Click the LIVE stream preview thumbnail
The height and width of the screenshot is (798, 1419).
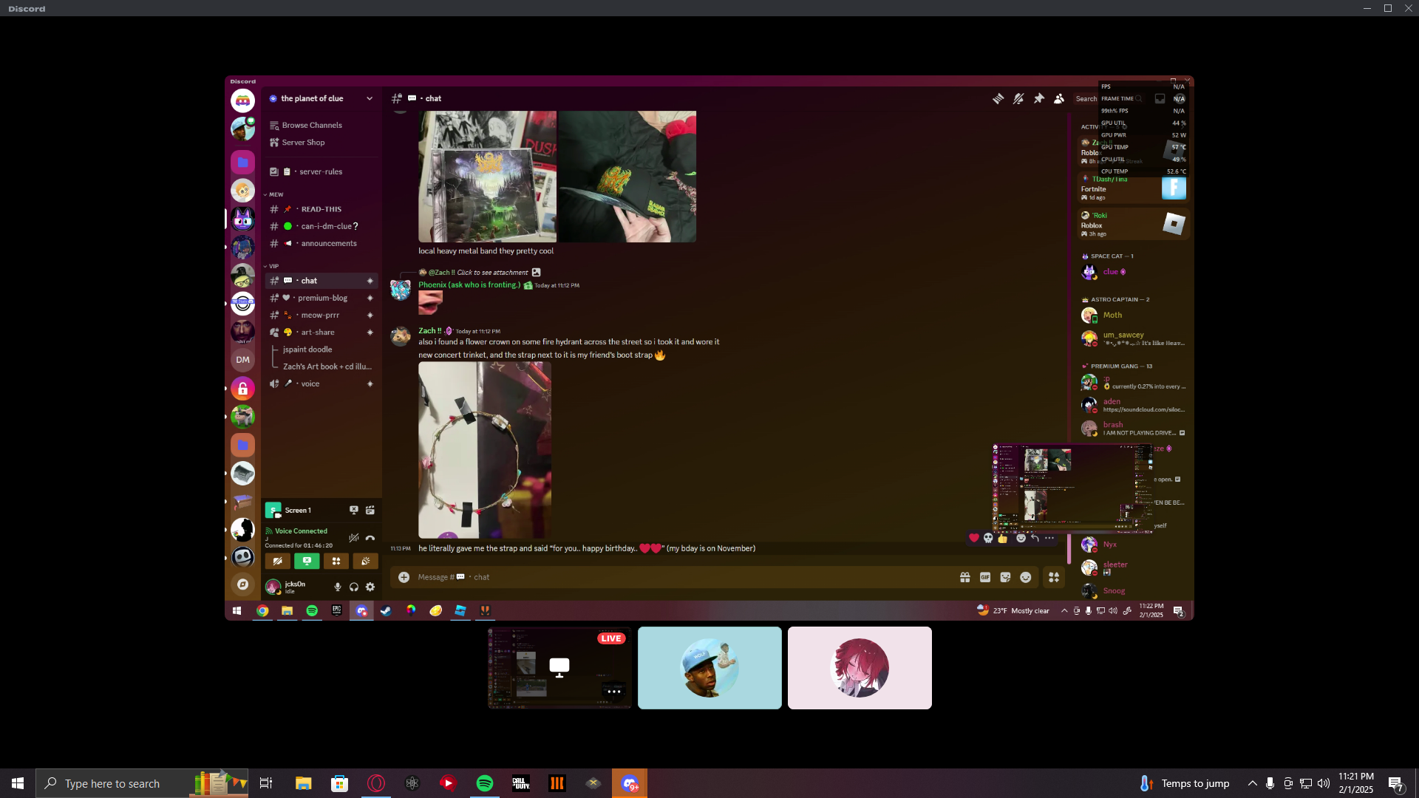click(x=559, y=668)
